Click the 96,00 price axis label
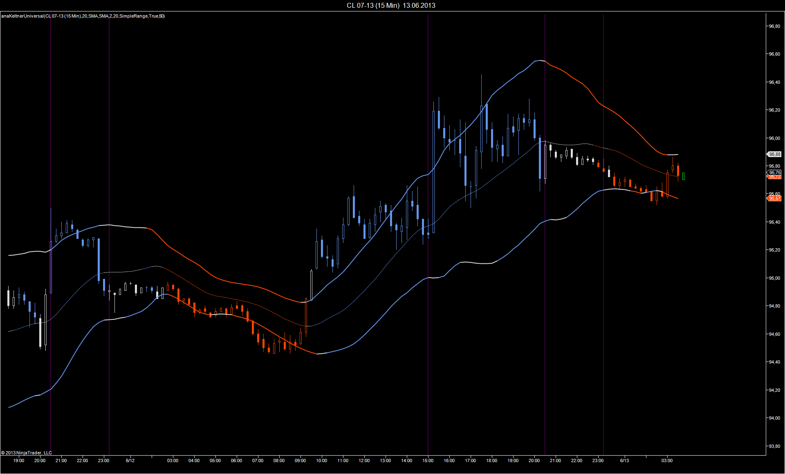This screenshot has height=474, width=785. (774, 138)
